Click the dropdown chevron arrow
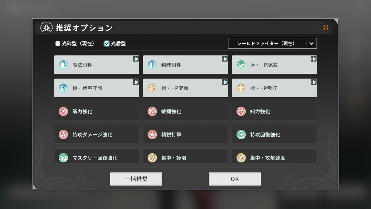This screenshot has width=371, height=209. click(311, 44)
